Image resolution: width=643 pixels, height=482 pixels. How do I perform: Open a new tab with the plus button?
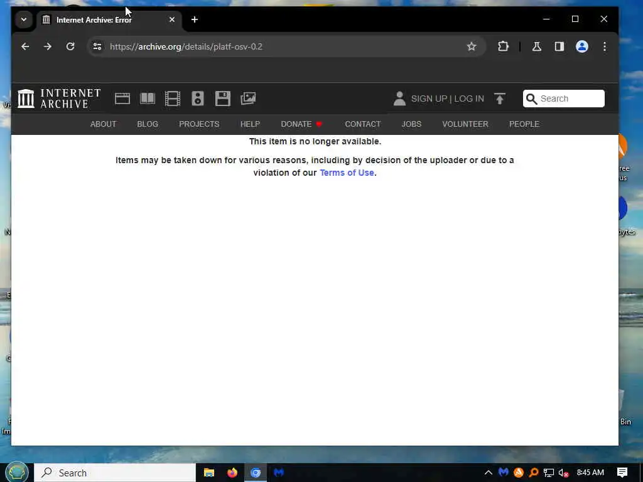(195, 19)
